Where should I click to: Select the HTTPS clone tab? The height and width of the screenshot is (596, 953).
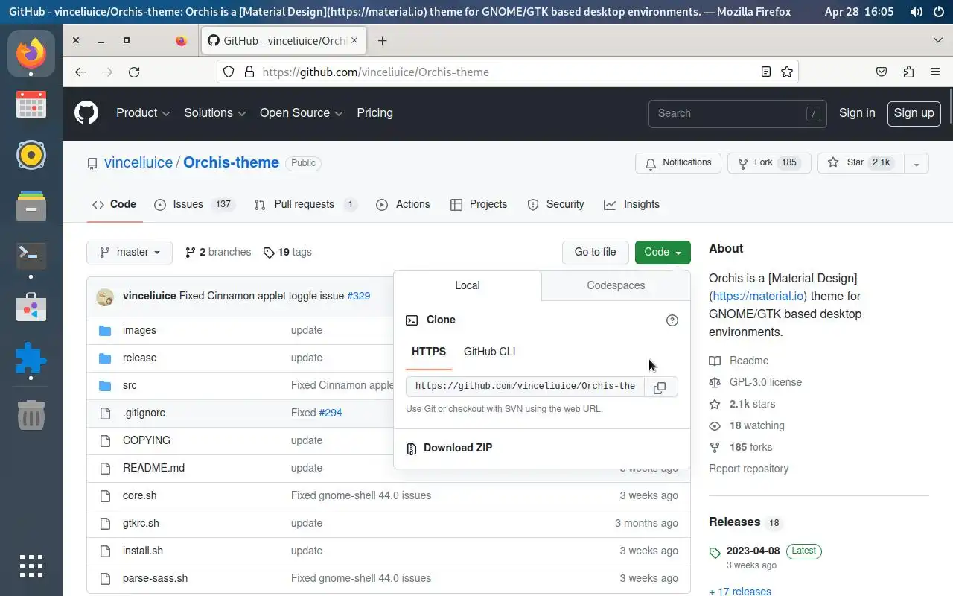pyautogui.click(x=429, y=352)
